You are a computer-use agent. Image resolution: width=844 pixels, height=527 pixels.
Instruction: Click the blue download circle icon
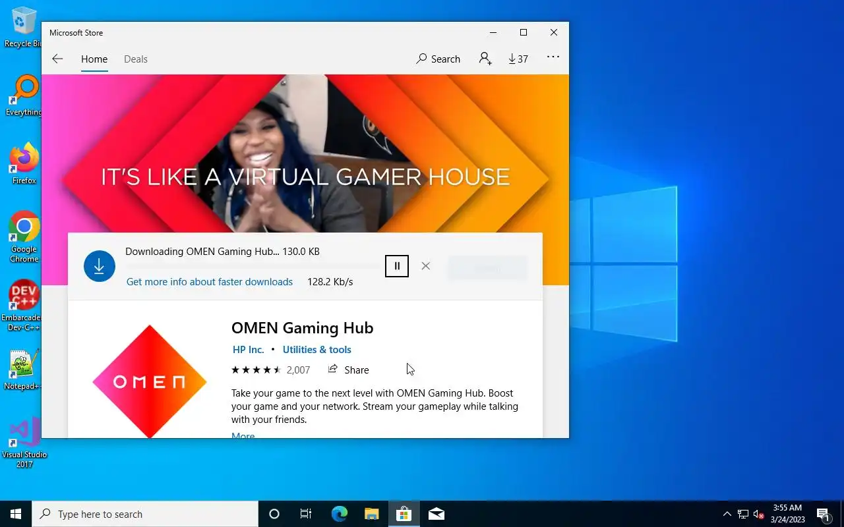100,266
